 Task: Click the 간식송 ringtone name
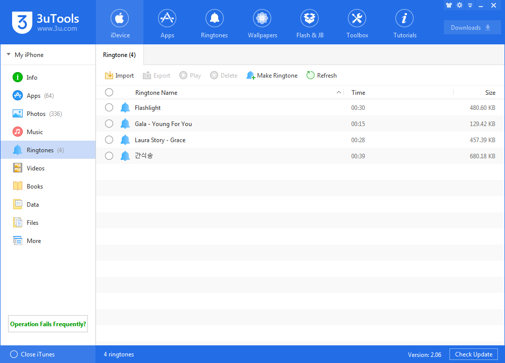point(143,156)
